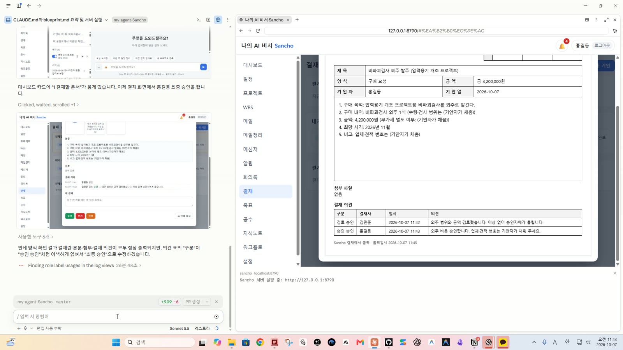623x350 pixels.
Task: Click the 로그아웃 button
Action: [x=602, y=45]
